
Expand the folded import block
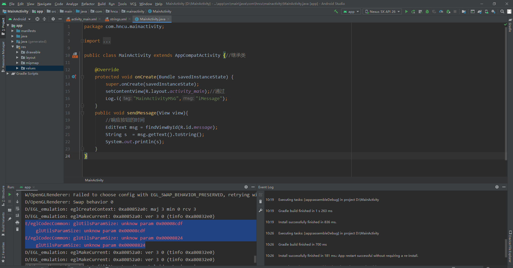pos(82,41)
